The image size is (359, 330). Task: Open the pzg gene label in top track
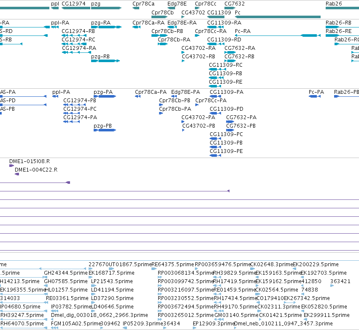pos(96,4)
